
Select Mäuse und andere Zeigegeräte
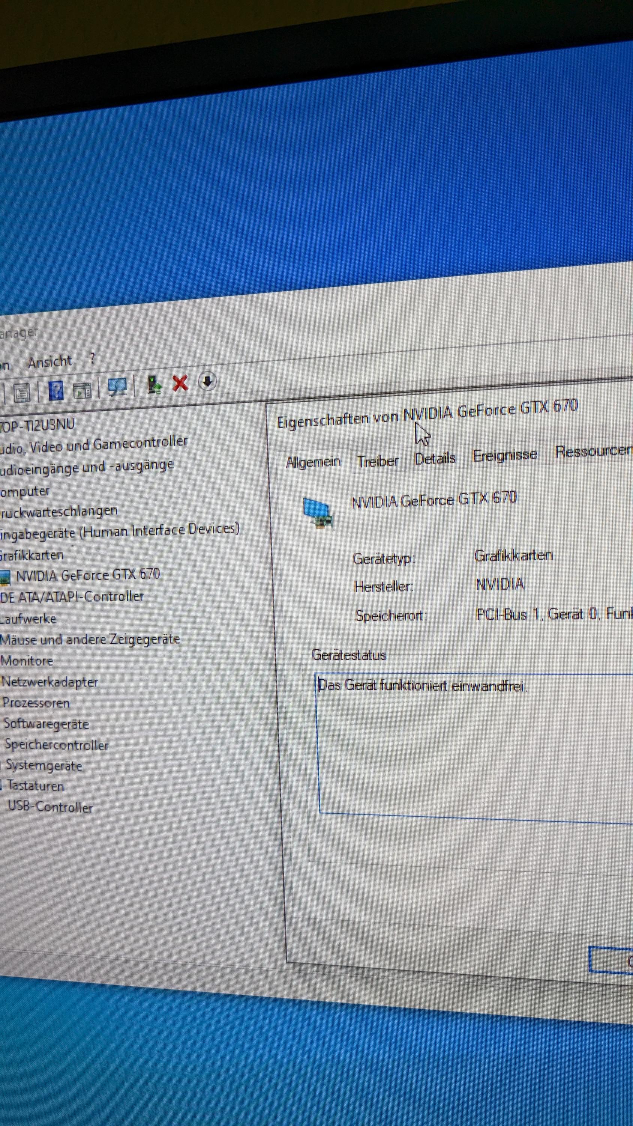pyautogui.click(x=90, y=640)
